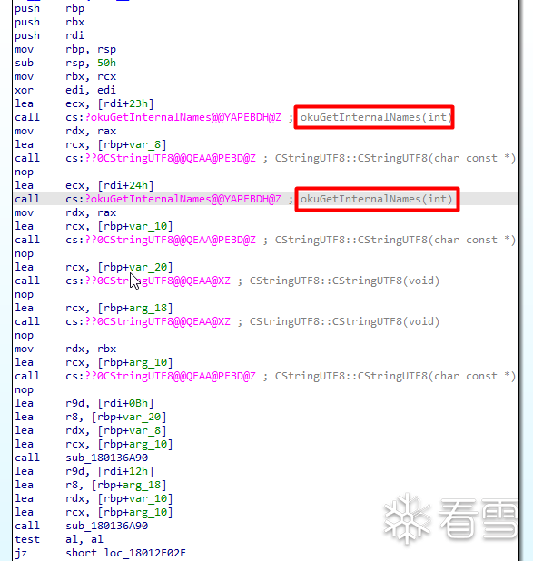Viewport: 533px width, 561px height.
Task: Click CStringUTF8(void) comment below lea rcx, [rbp+arg_18]
Action: 344,321
